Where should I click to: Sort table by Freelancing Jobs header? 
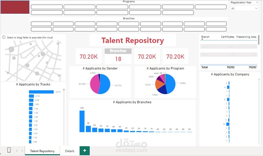pos(246,37)
